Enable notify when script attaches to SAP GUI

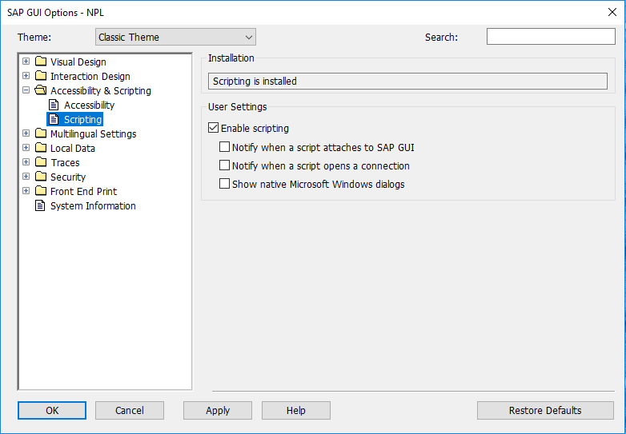pos(224,147)
